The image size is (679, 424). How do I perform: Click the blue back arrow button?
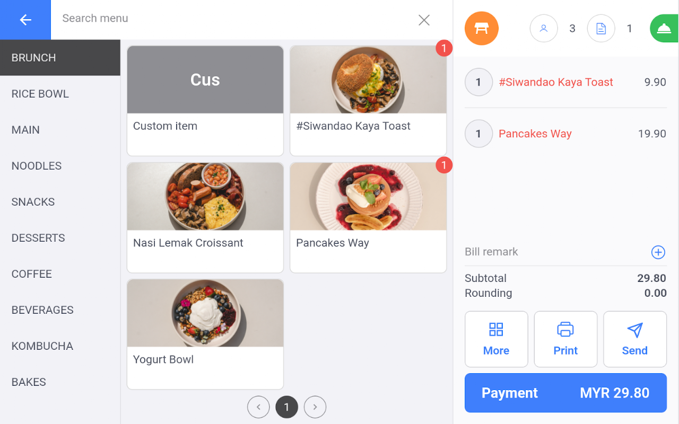[25, 20]
